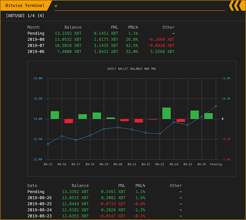This screenshot has width=246, height=220.
Task: Select the Pending row in the monthly table
Action: (101, 33)
